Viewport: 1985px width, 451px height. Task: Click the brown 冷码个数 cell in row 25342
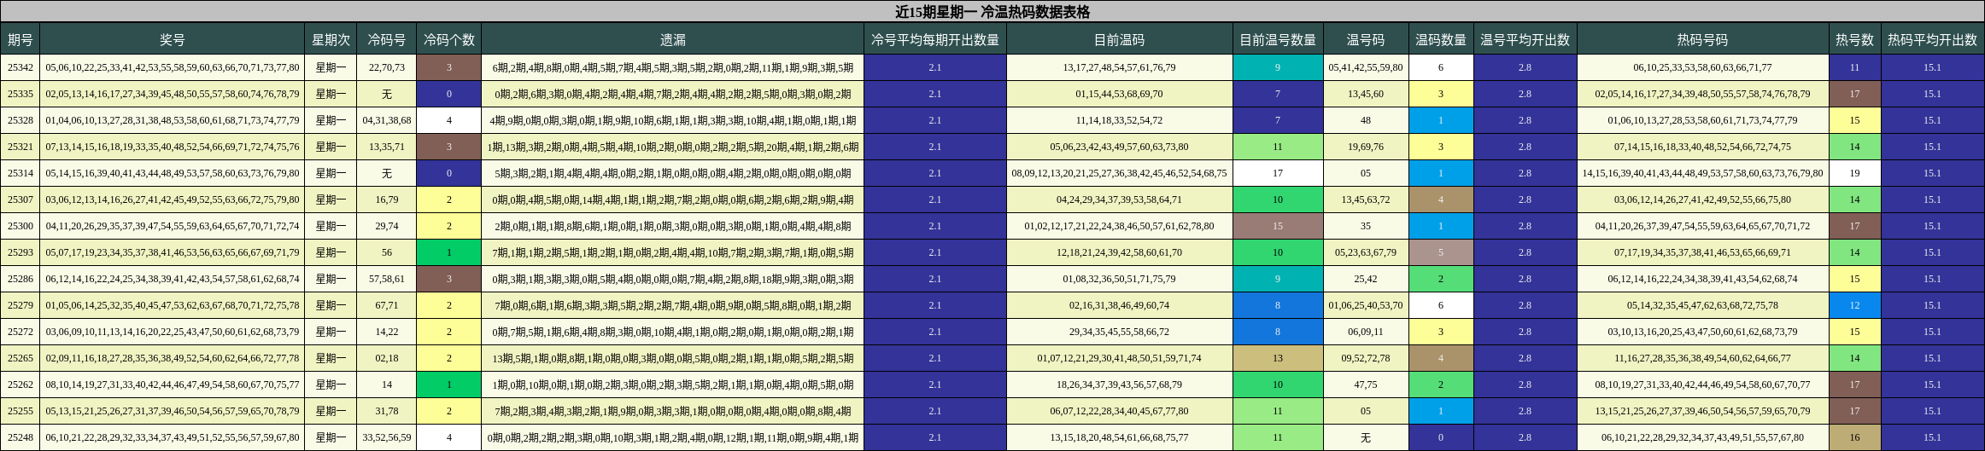449,67
